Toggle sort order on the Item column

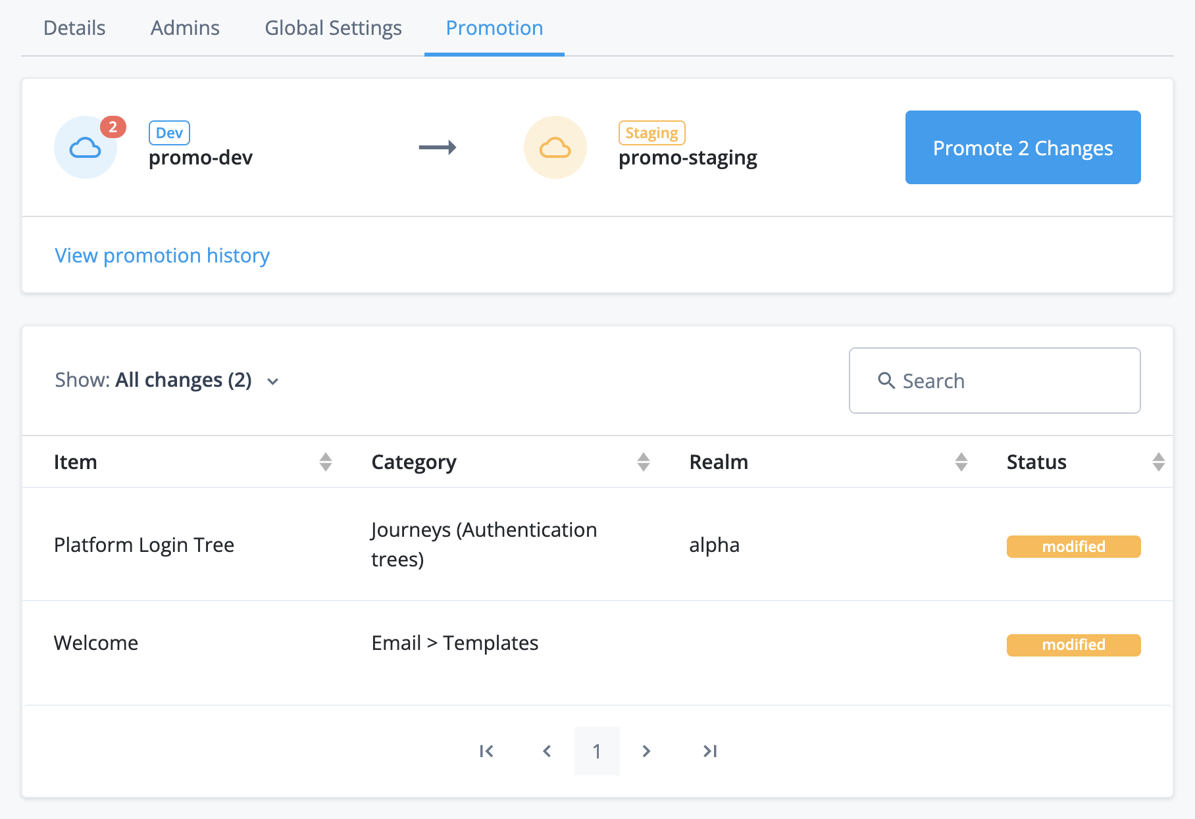325,462
